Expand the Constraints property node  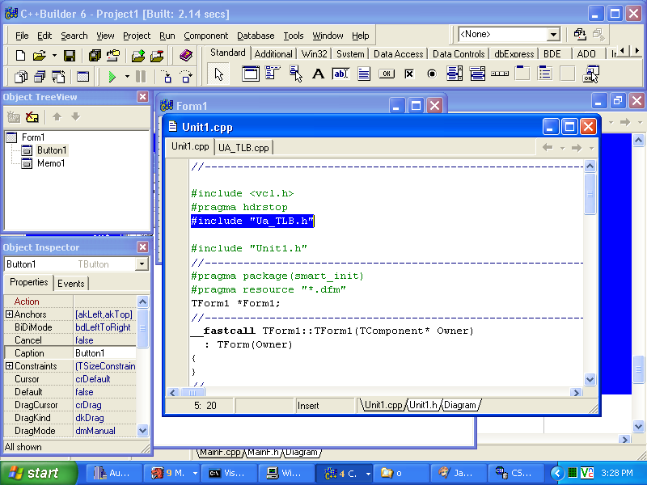(x=9, y=366)
